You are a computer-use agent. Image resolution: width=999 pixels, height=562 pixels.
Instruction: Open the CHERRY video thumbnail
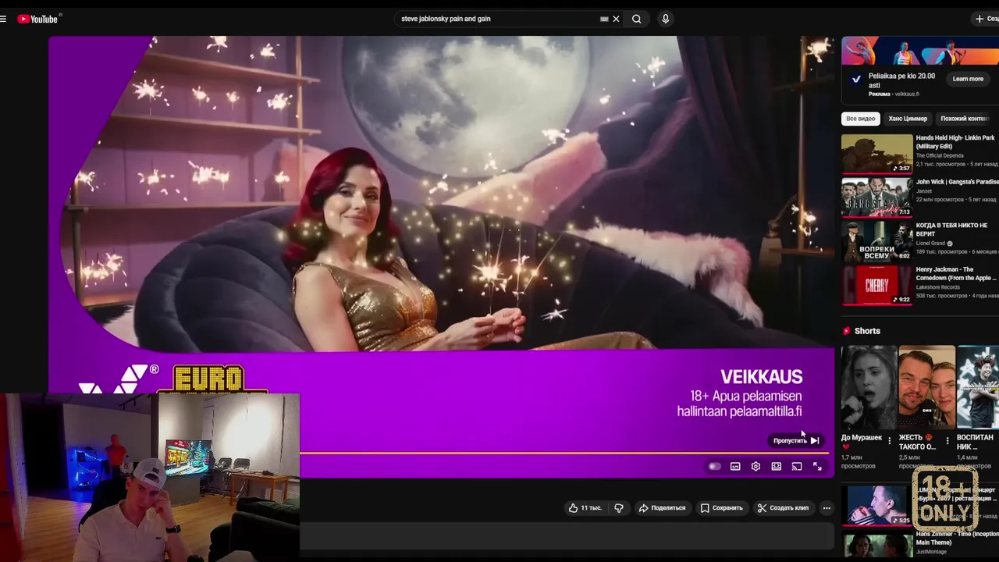pos(876,285)
